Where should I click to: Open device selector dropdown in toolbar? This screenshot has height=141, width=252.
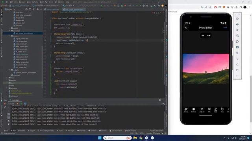click(46, 5)
